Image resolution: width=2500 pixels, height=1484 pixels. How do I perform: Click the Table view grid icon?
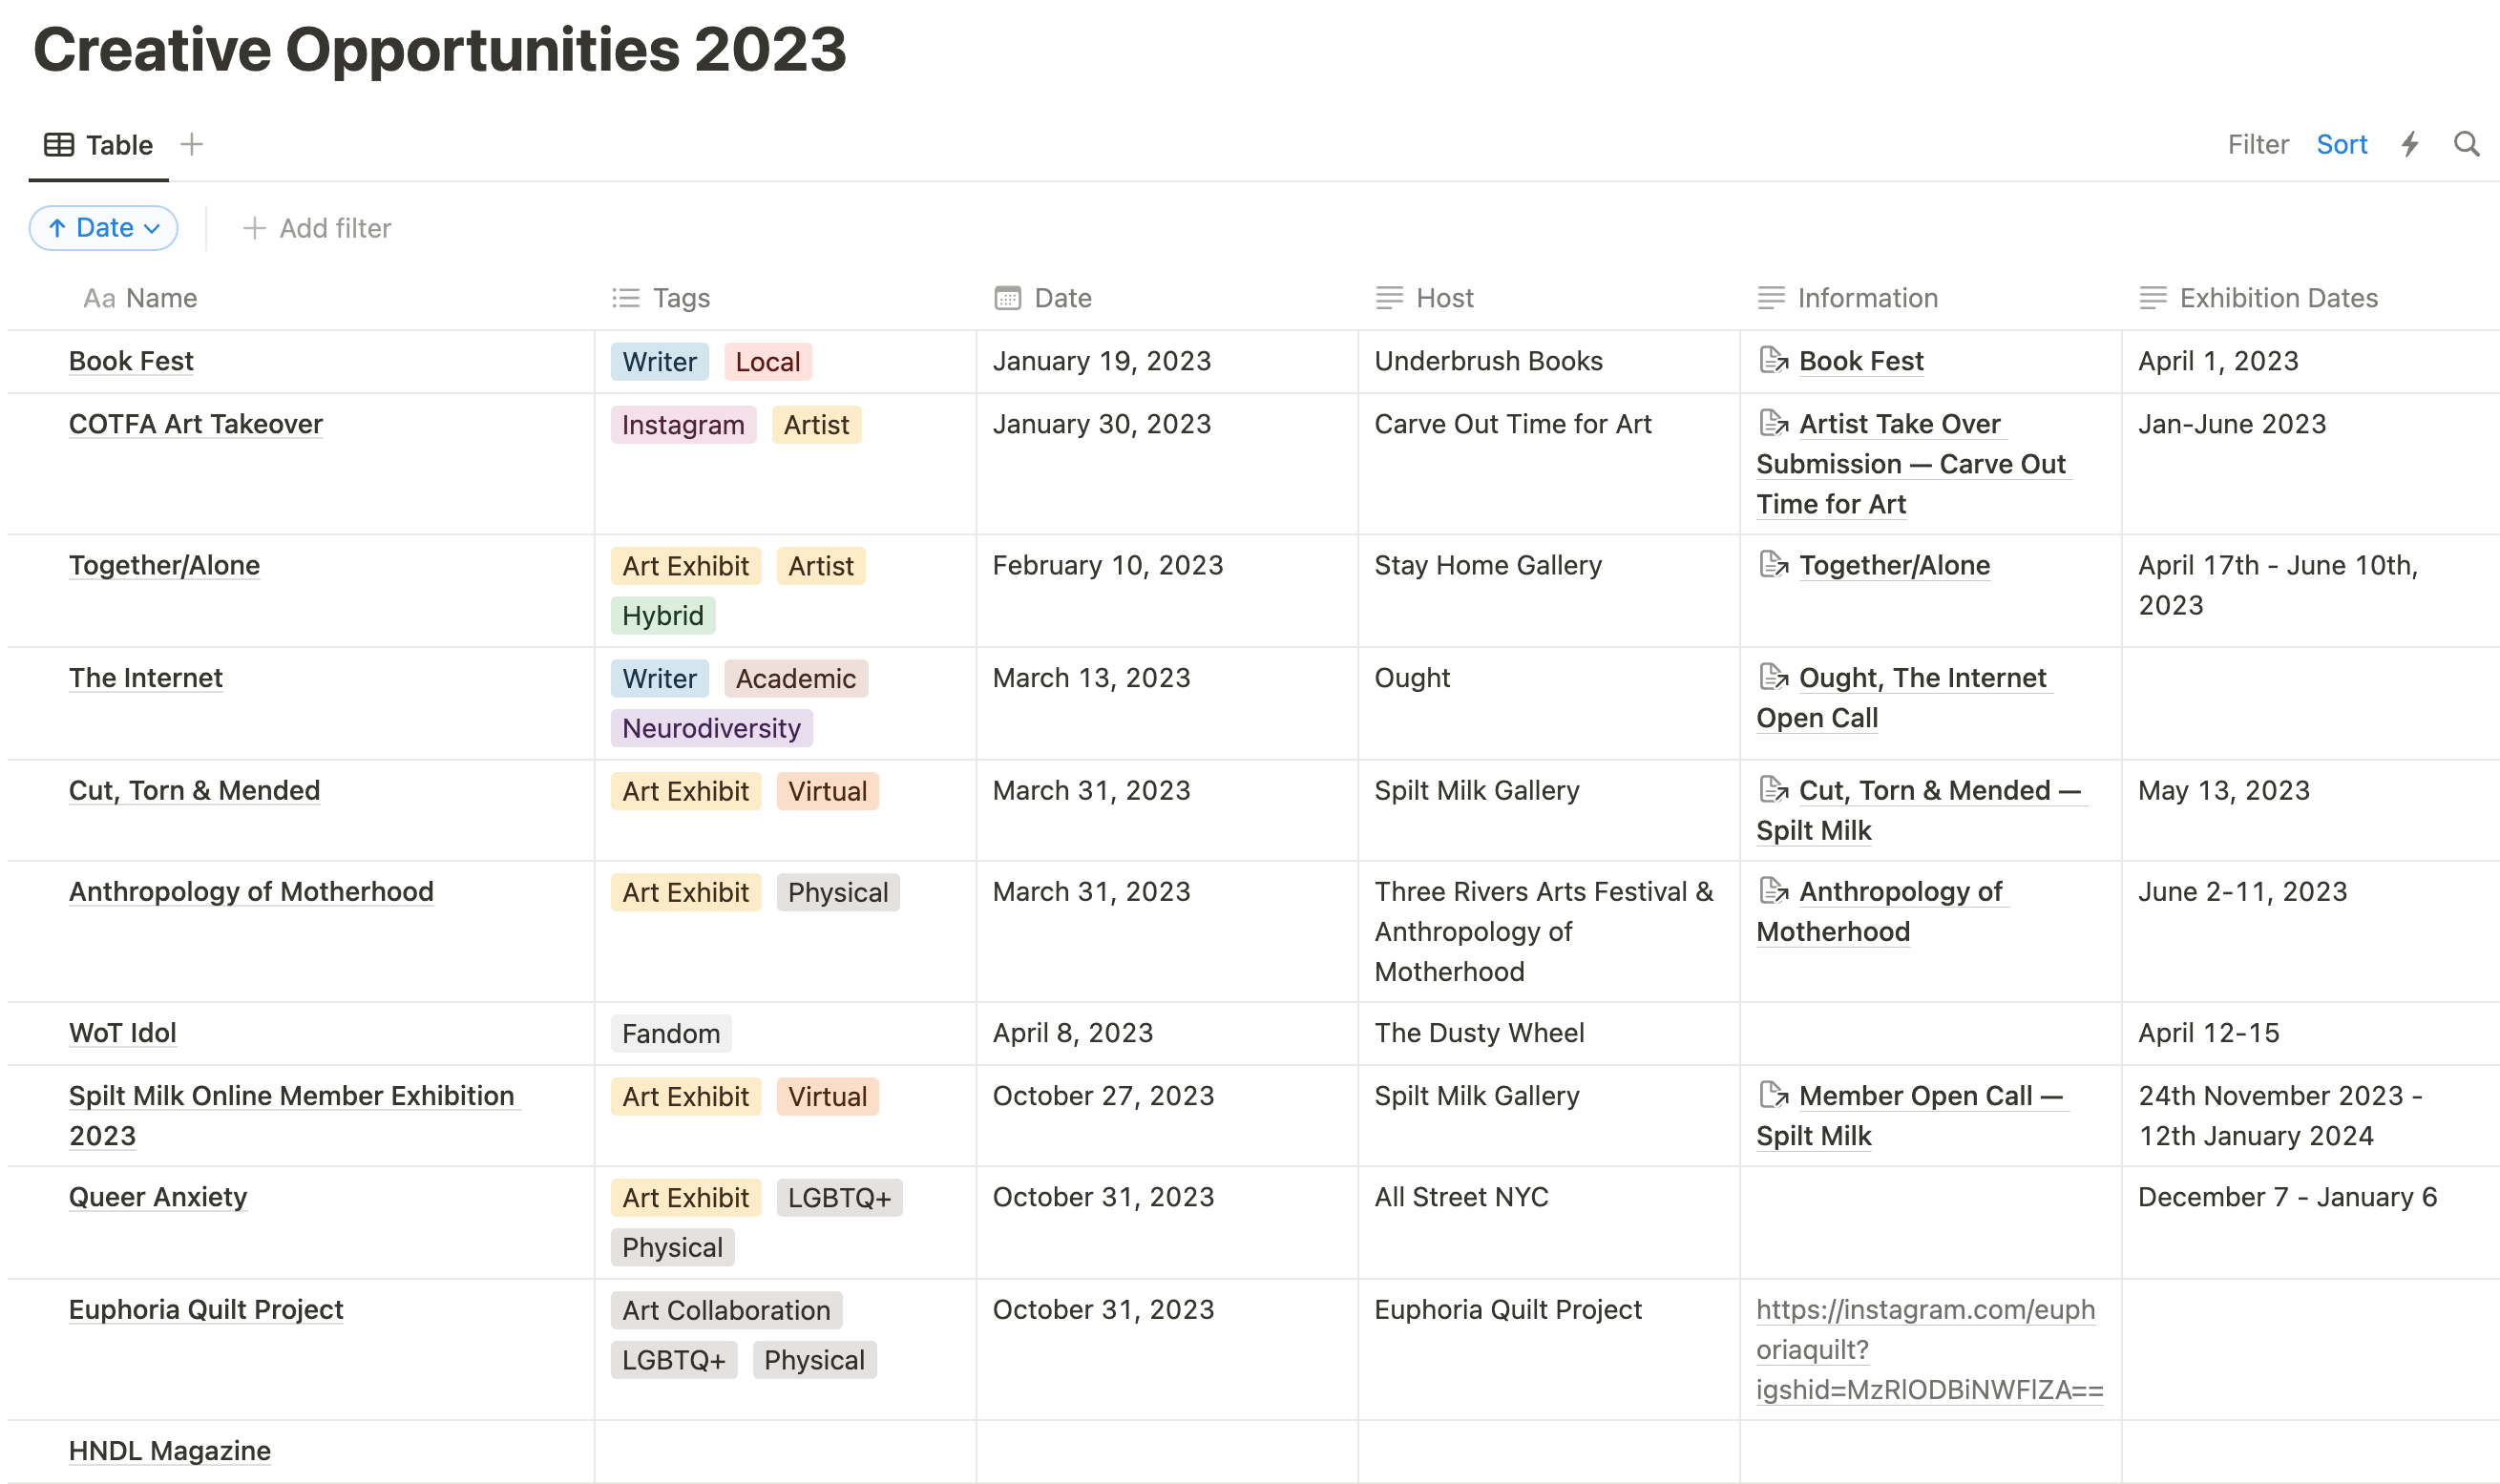click(59, 145)
